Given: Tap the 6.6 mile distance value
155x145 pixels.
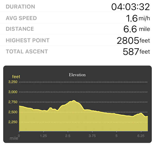Looking at the screenshot, I should point(136,29).
